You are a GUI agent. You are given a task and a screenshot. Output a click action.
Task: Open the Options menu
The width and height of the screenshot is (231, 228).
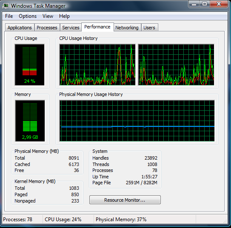[x=28, y=16]
